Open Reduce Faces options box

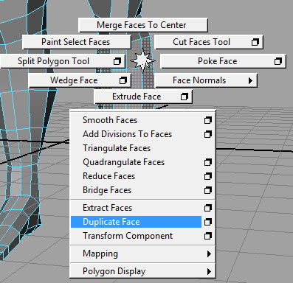[208, 176]
